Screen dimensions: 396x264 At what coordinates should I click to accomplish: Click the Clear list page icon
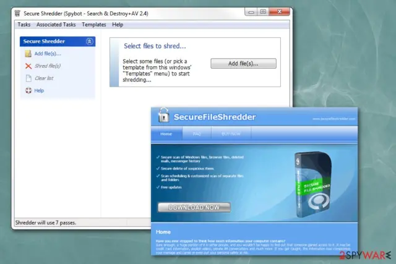(x=28, y=79)
